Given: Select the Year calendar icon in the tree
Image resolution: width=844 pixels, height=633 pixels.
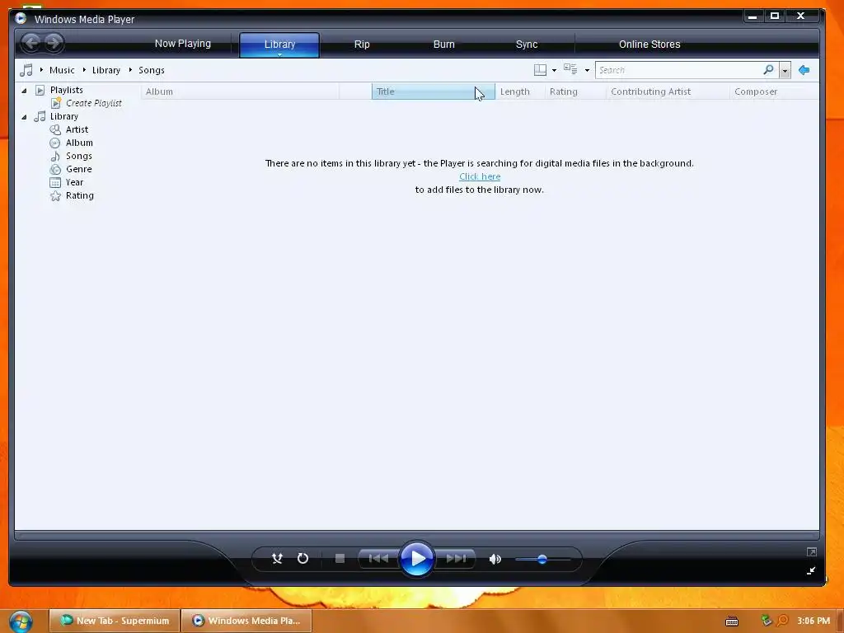Looking at the screenshot, I should [55, 182].
